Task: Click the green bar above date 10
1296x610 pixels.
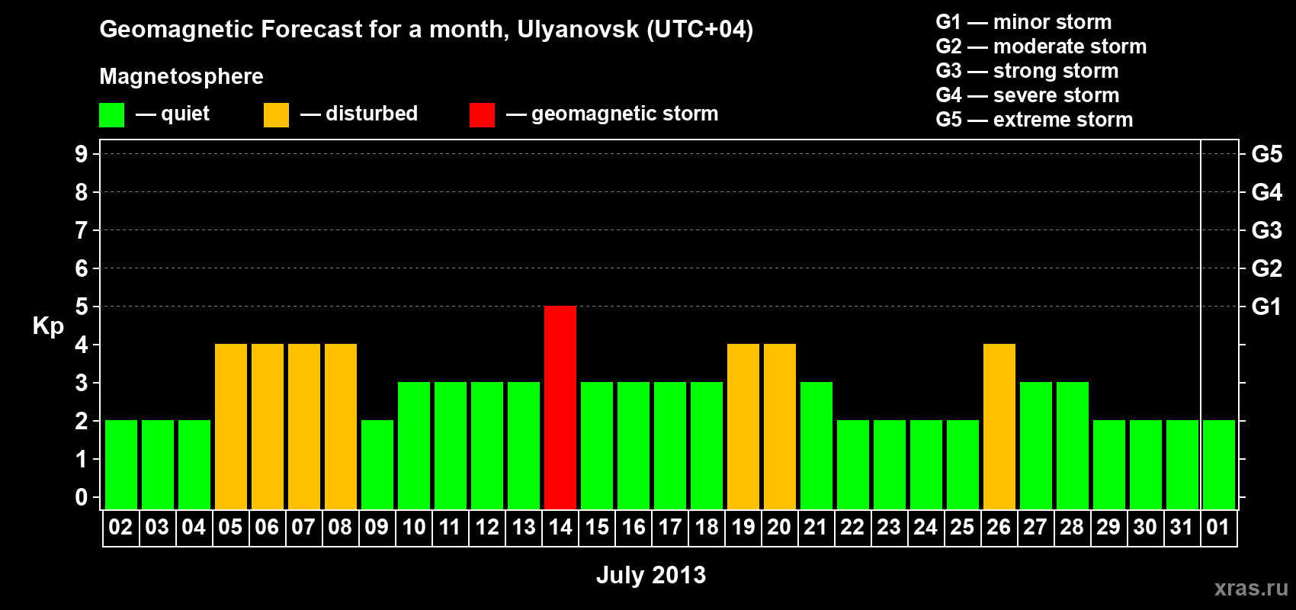Action: click(414, 445)
